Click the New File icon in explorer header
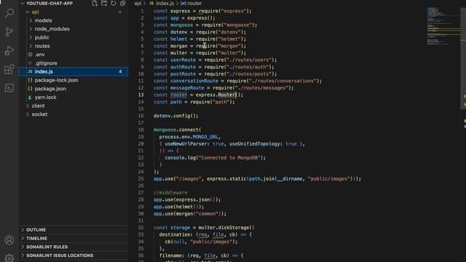The width and height of the screenshot is (466, 262). click(95, 3)
